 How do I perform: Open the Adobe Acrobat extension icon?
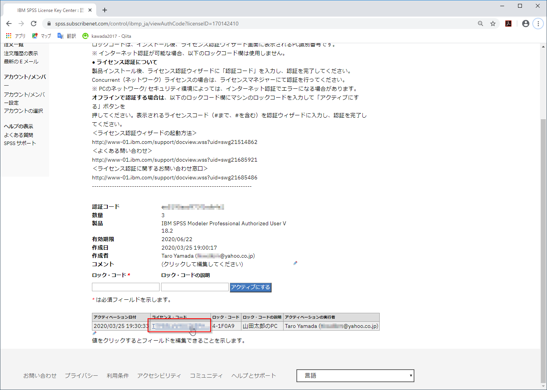point(508,24)
